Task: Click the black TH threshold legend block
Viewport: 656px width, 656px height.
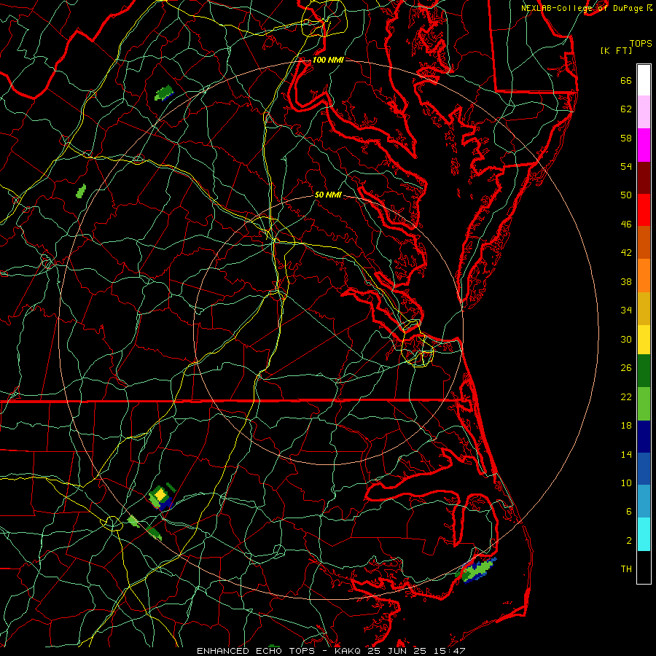Action: pos(644,567)
